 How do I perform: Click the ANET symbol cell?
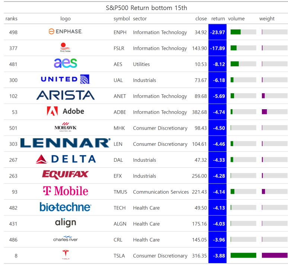(x=120, y=96)
